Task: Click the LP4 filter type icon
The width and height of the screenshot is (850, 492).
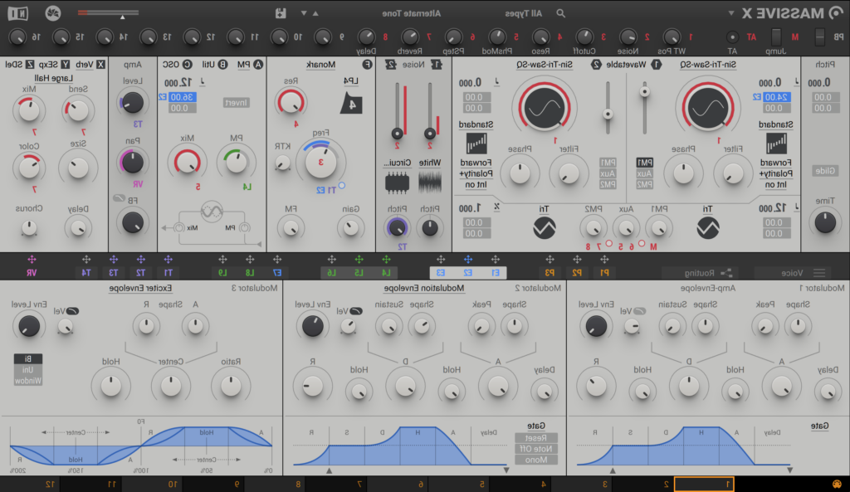Action: [351, 103]
